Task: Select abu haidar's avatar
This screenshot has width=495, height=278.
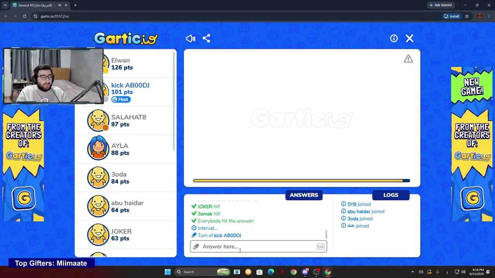Action: [98, 206]
